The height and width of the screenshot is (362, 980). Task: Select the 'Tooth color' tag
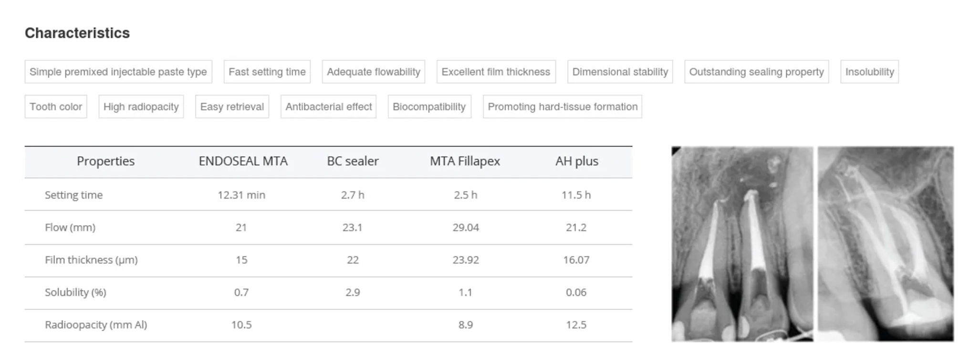[56, 107]
